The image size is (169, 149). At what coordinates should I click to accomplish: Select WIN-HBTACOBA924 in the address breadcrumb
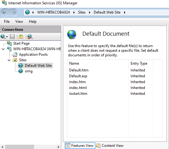click(53, 12)
